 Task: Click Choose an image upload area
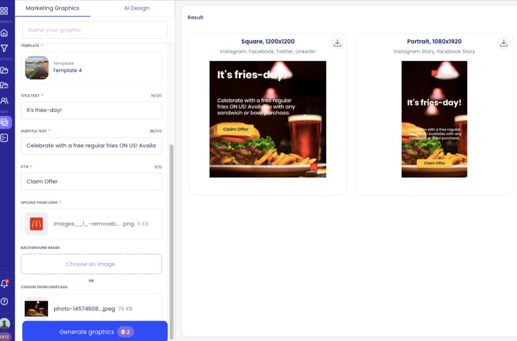tap(91, 264)
